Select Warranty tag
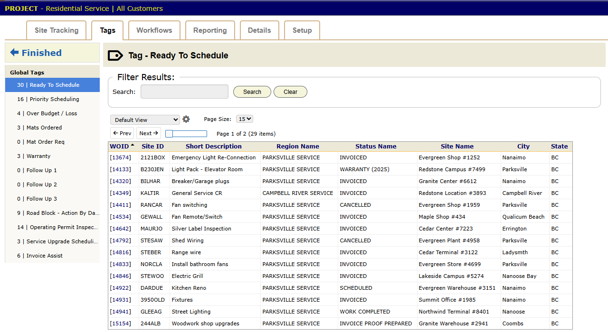The image size is (608, 332). pos(52,156)
